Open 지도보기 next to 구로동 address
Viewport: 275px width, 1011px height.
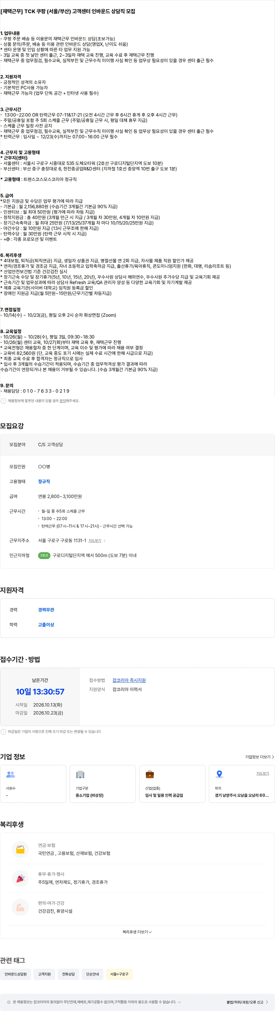[95, 540]
